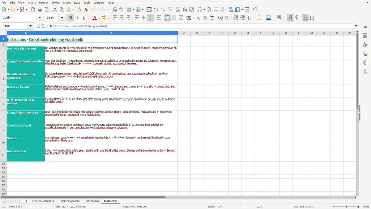Click the formula input line field

click(x=204, y=26)
